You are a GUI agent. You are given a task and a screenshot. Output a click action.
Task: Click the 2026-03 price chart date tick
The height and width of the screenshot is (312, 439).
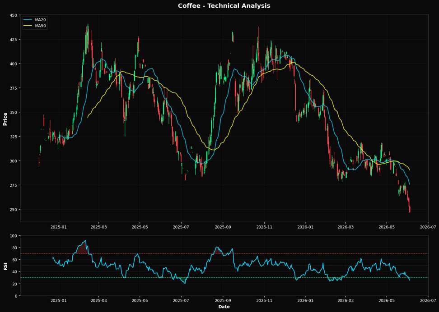point(345,227)
